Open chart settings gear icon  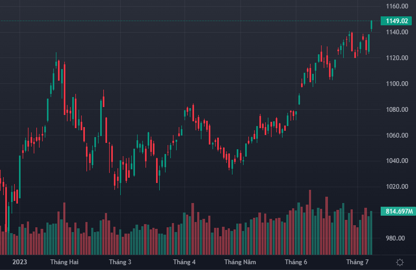(400, 262)
